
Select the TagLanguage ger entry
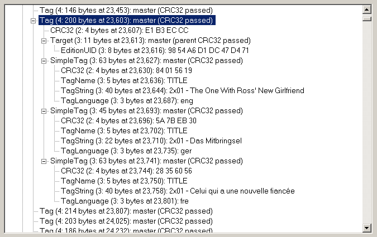pos(126,151)
